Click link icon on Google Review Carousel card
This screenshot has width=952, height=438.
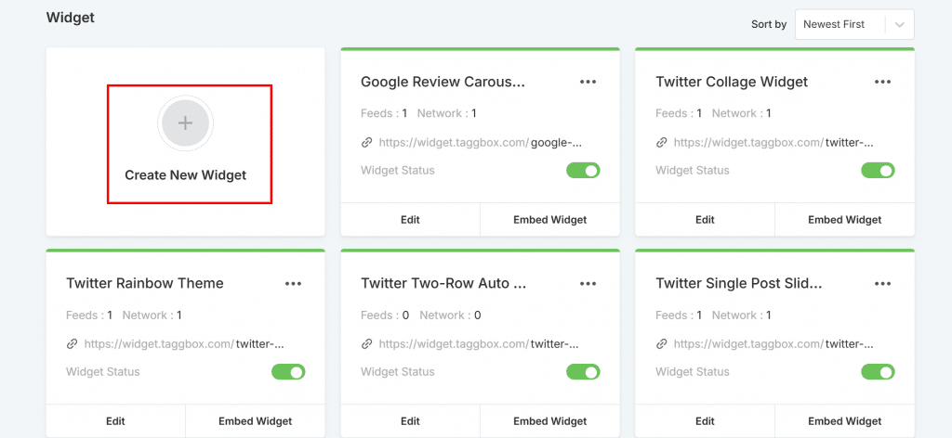(367, 143)
